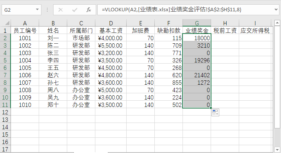
Task: Expand the formula bar with the chevron
Action: 276,9
